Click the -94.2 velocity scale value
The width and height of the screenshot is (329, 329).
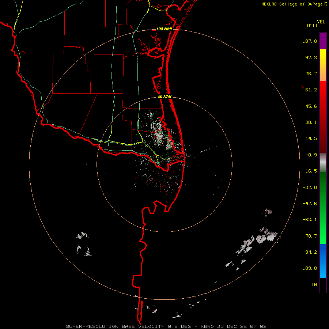310,252
